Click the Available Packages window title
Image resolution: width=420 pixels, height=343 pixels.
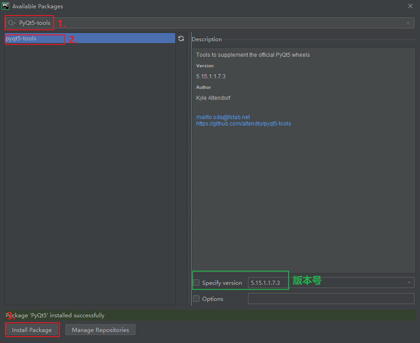click(x=38, y=6)
